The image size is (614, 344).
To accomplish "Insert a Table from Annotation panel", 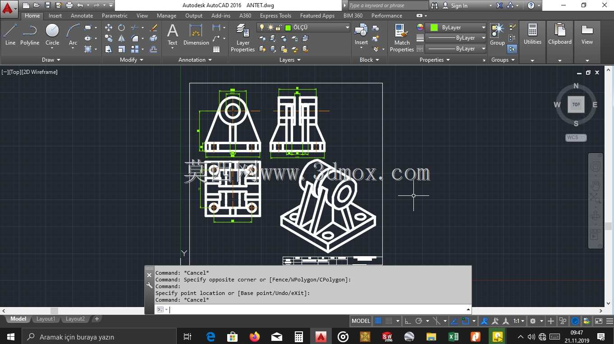I will [216, 49].
